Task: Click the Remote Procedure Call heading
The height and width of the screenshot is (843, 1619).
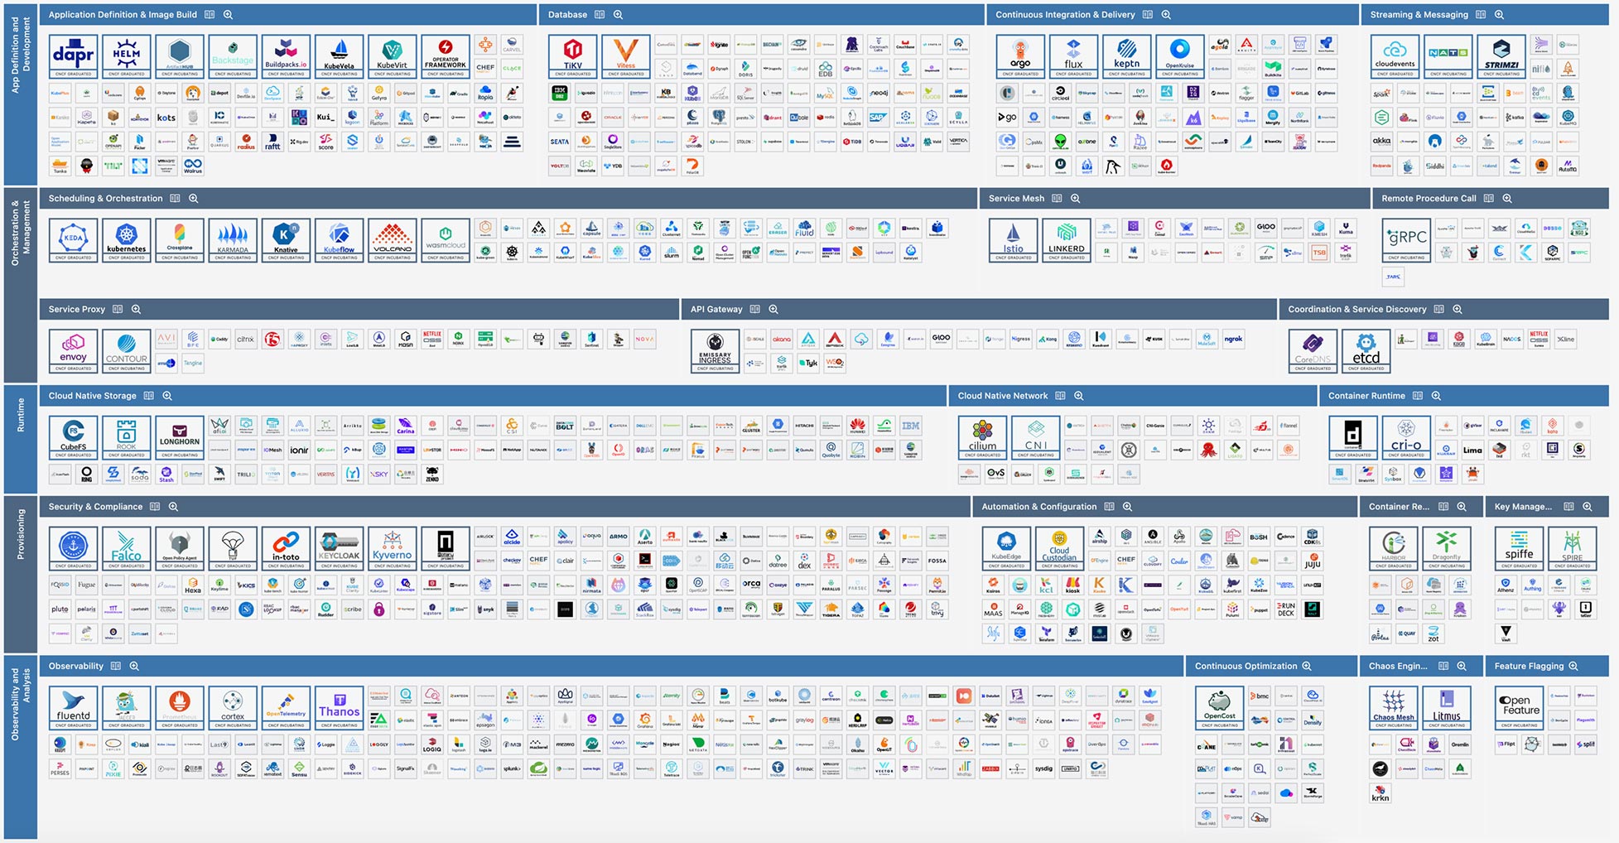Action: [1429, 199]
